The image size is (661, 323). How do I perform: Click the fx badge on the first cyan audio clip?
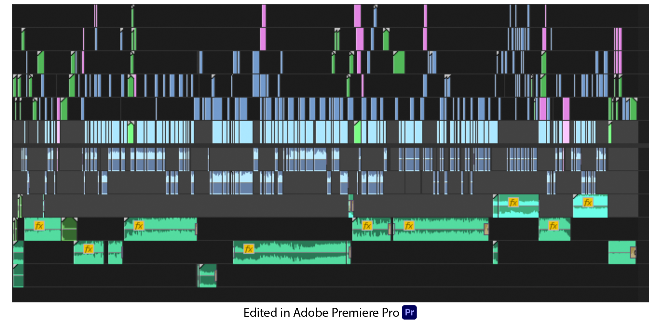[x=513, y=202]
